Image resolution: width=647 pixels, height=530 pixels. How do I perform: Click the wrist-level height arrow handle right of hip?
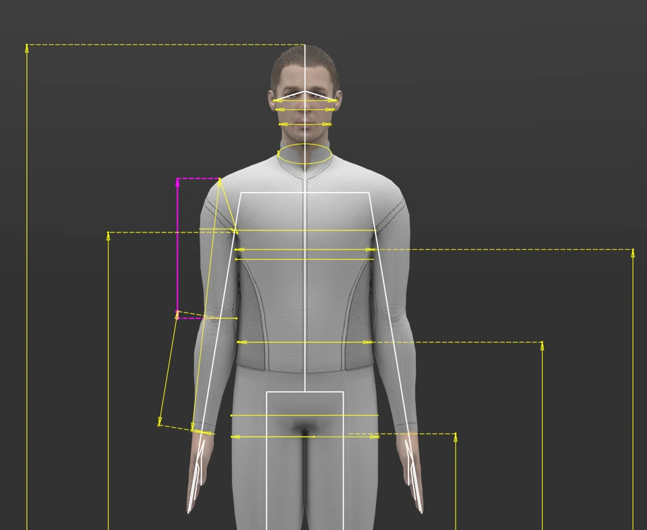pyautogui.click(x=456, y=438)
